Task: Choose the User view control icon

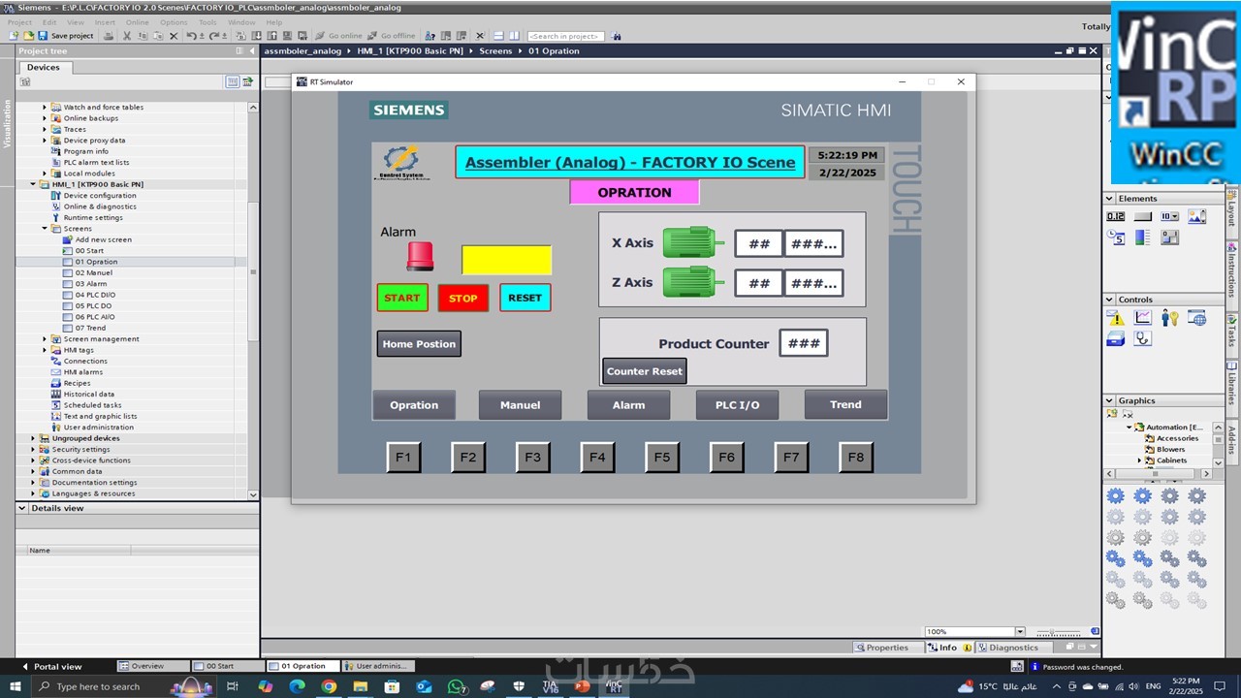Action: click(x=1170, y=318)
